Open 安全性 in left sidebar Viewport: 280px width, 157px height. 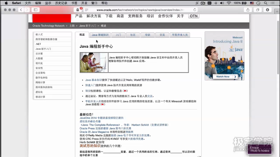(52, 68)
